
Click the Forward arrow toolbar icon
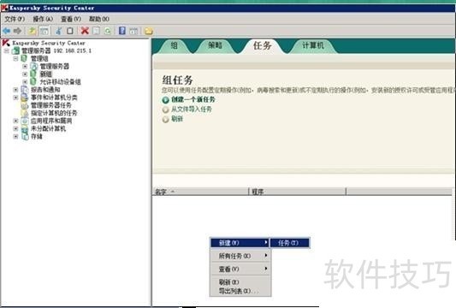(x=18, y=31)
